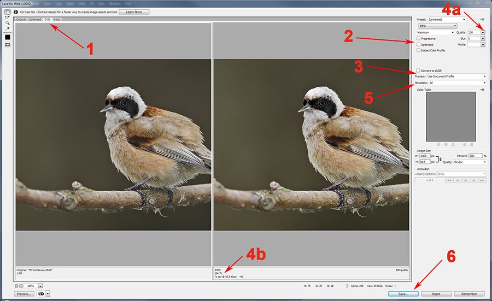Open the JPEG file format dropdown
Image resolution: width=492 pixels, height=301 pixels.
pos(437,26)
